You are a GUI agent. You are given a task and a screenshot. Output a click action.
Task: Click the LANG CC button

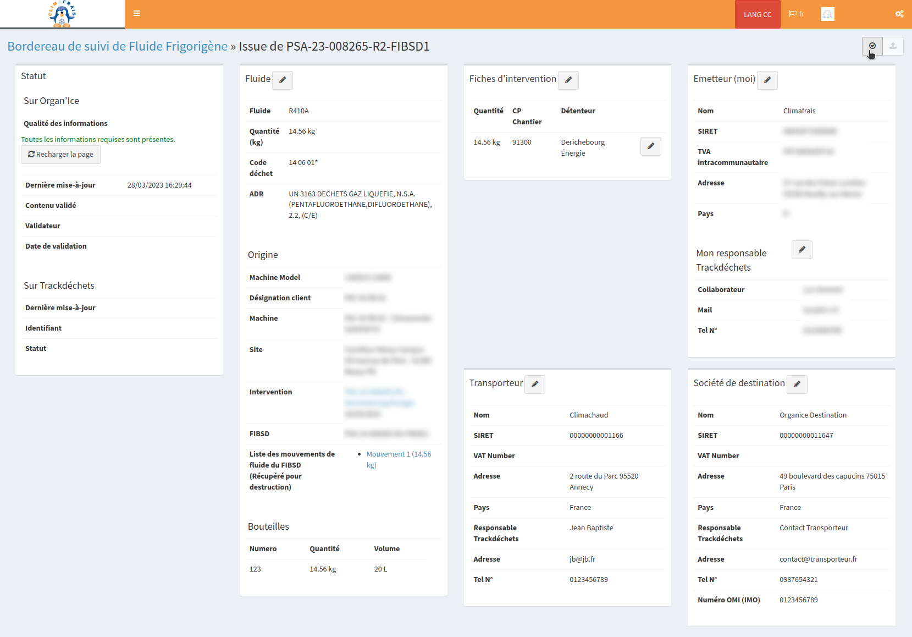coord(758,14)
